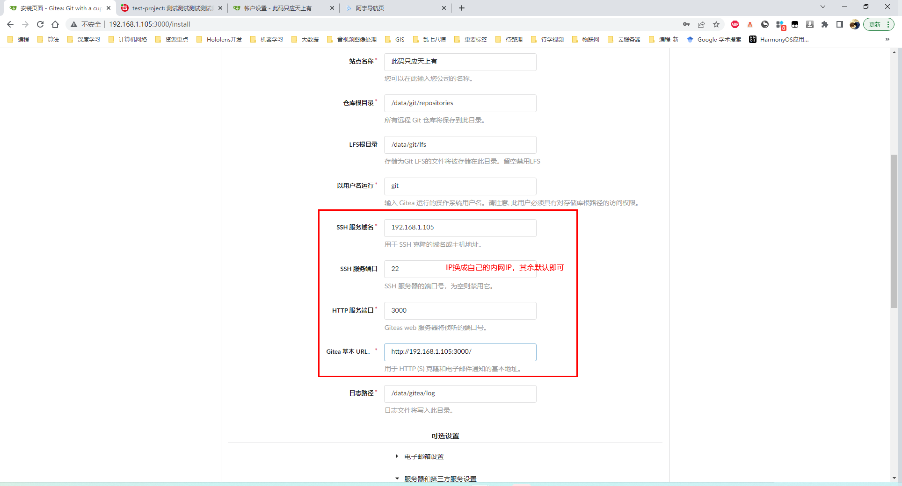Viewport: 902px width, 486px height.
Task: Click the page vertical scrollbar thumb
Action: [x=894, y=231]
